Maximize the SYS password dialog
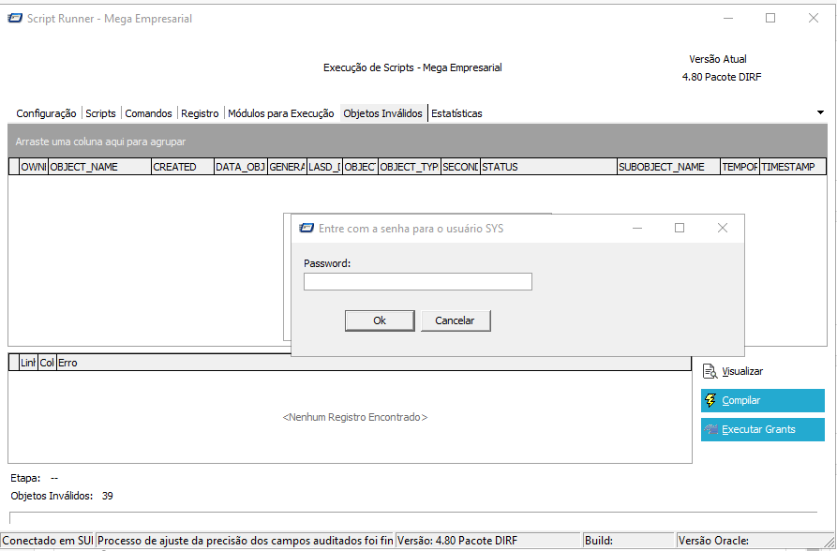This screenshot has width=837, height=551. point(680,228)
